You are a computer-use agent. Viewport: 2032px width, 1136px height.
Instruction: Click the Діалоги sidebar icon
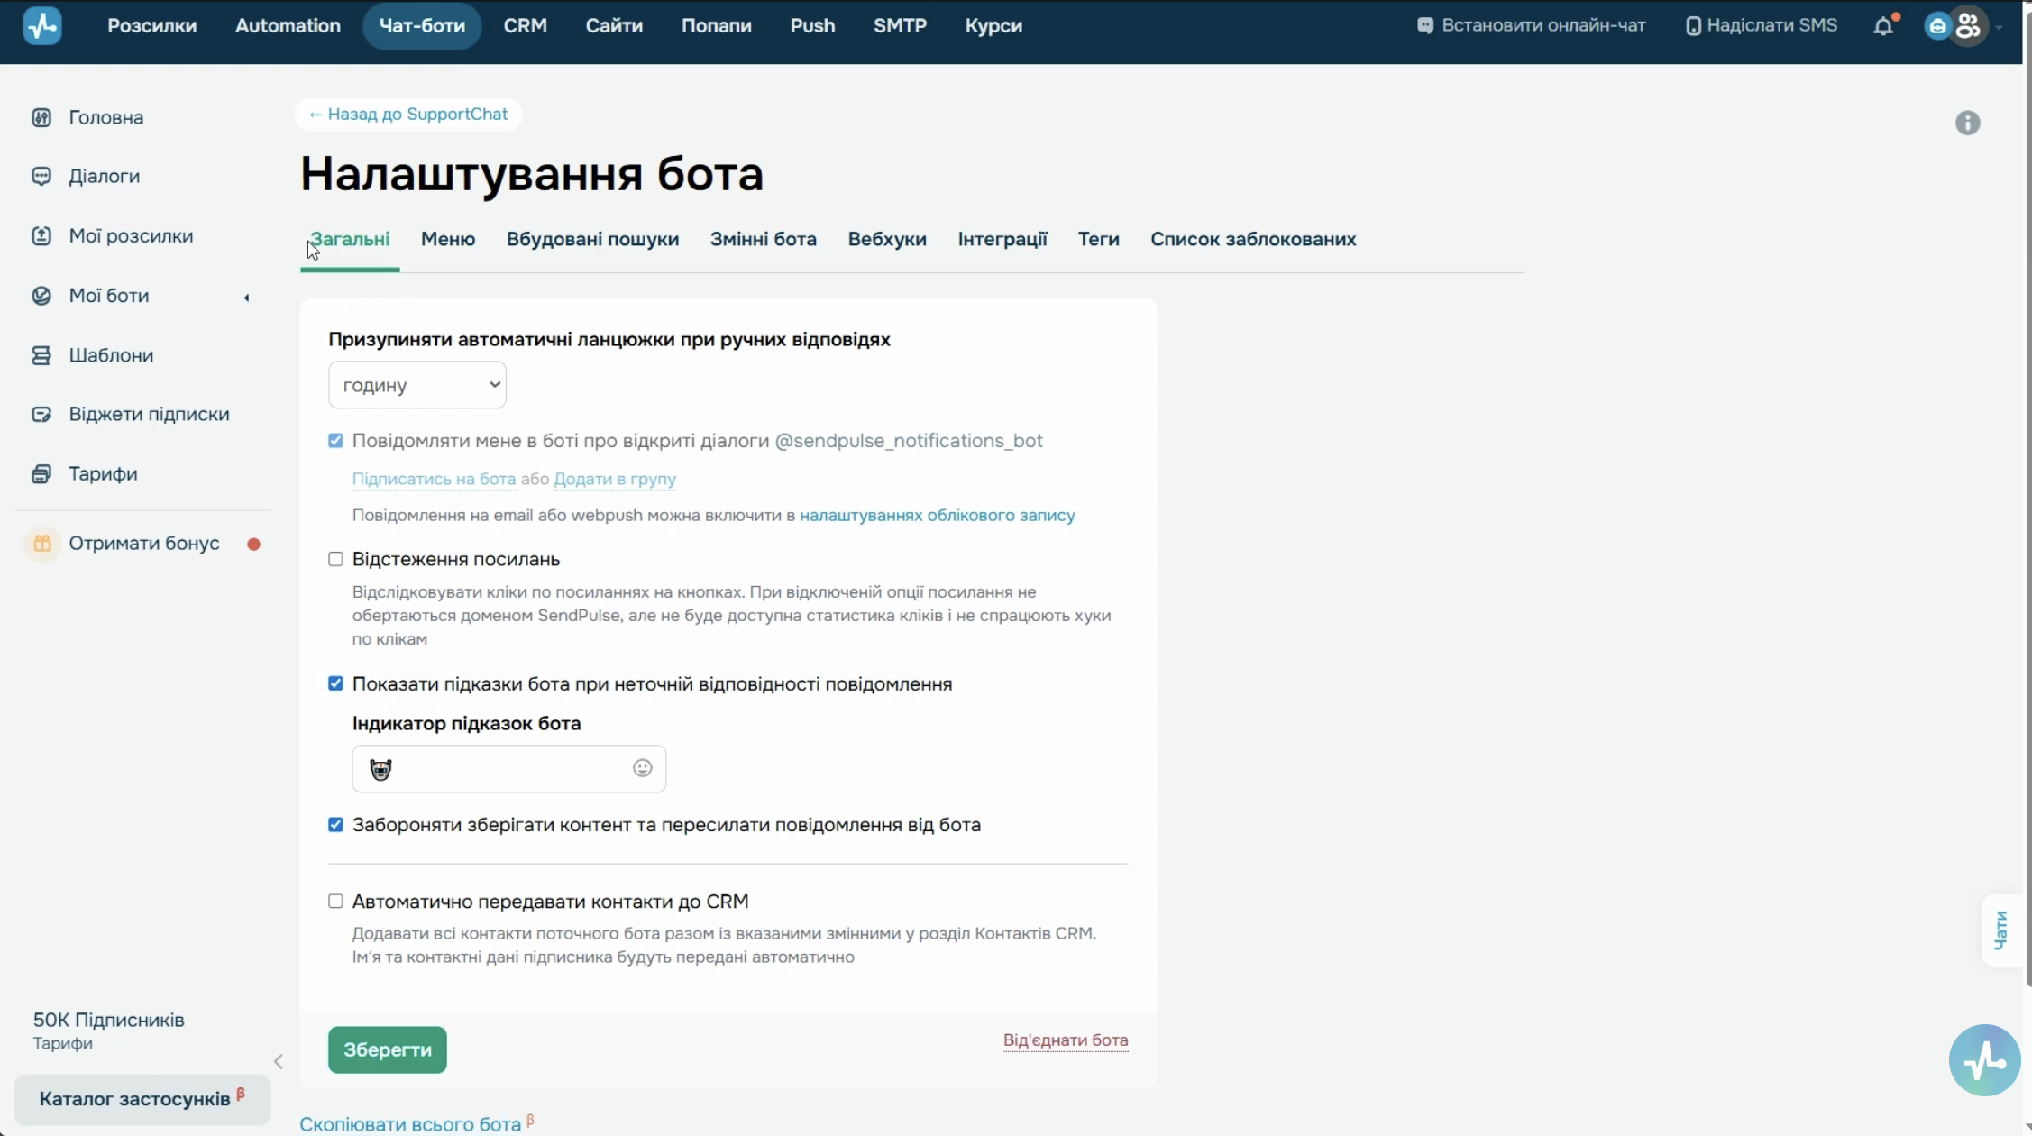tap(41, 176)
